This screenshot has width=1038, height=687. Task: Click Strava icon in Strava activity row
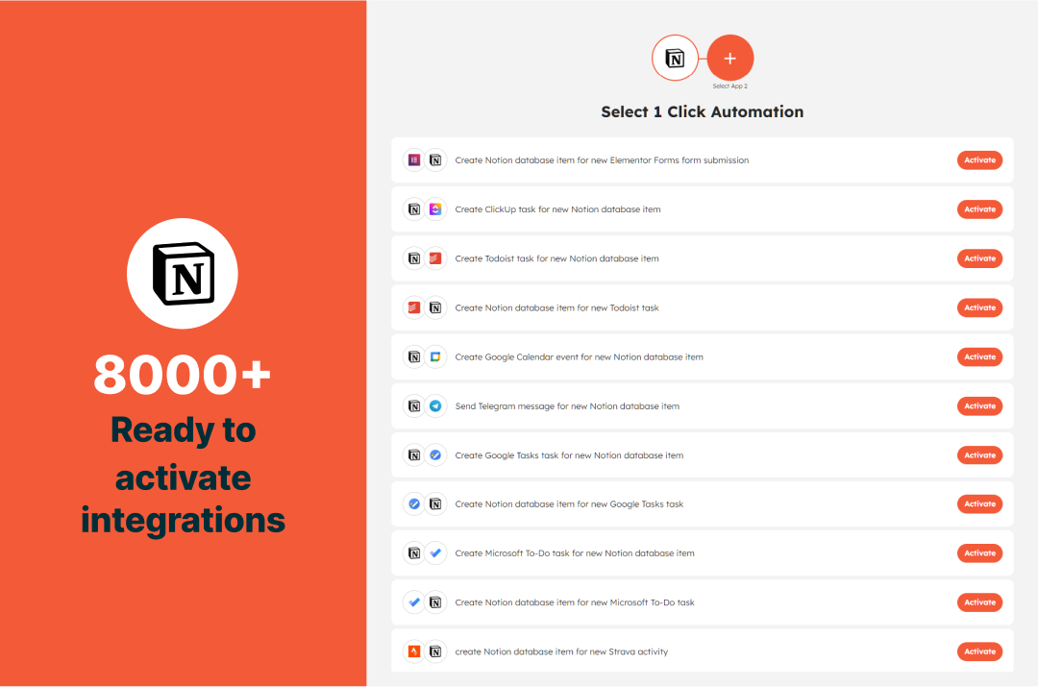pyautogui.click(x=413, y=651)
